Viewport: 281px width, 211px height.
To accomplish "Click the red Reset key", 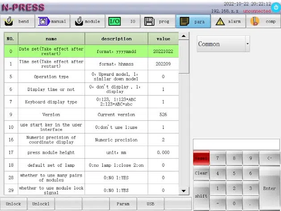I will (x=201, y=158).
